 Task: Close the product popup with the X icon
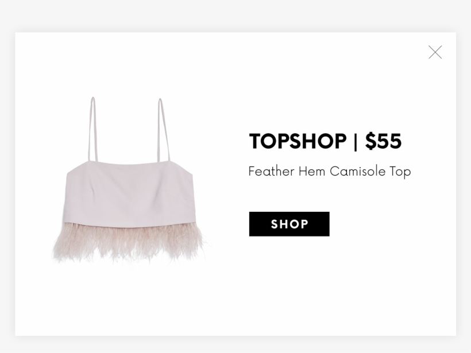click(435, 52)
